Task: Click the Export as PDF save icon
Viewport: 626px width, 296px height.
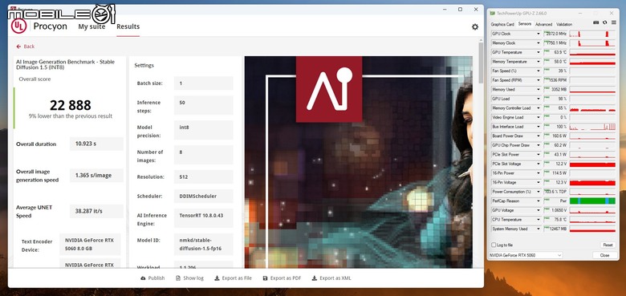Action: [x=265, y=278]
